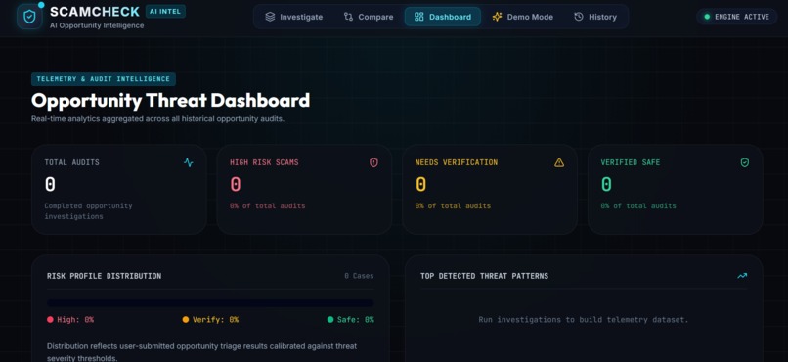The height and width of the screenshot is (362, 788).
Task: Click the Telemetry & Audit Intelligence tag
Action: 104,79
